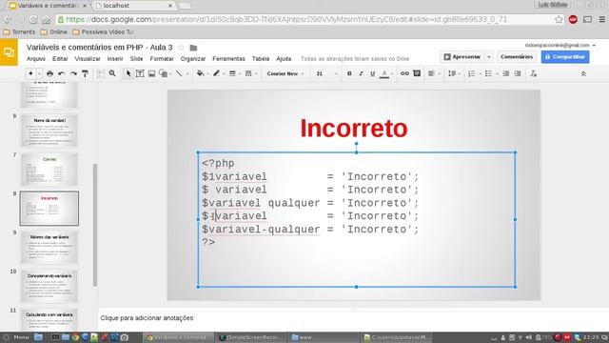Screen dimensions: 609x343
Task: Open the Ferramentas menu
Action: pos(228,59)
